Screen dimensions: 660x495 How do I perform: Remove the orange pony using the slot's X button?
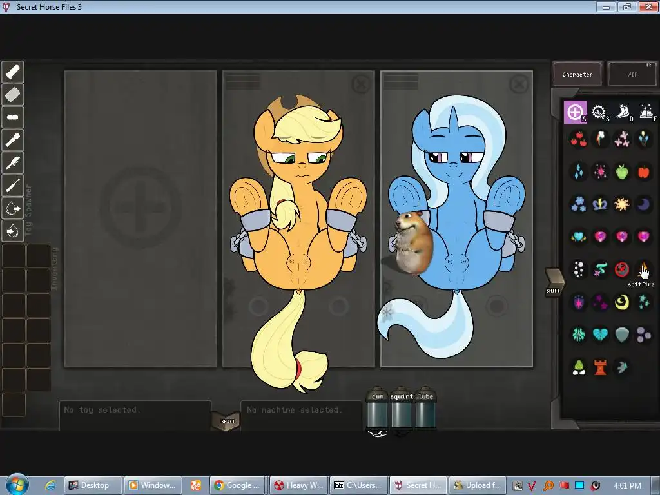point(361,84)
